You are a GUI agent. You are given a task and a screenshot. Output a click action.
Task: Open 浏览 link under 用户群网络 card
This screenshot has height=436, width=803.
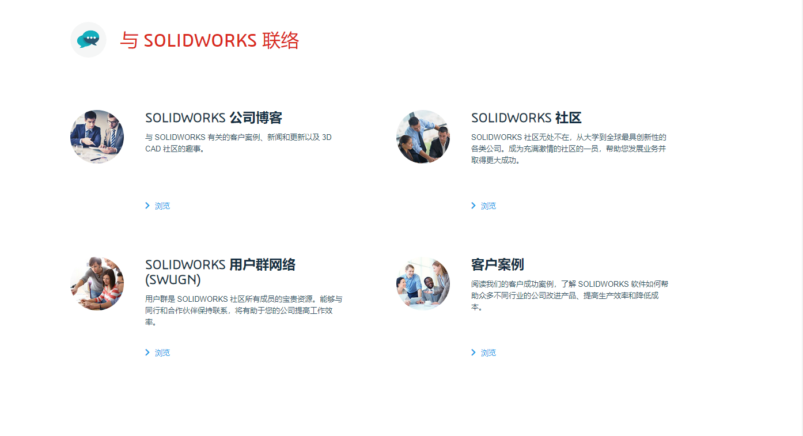pos(162,352)
